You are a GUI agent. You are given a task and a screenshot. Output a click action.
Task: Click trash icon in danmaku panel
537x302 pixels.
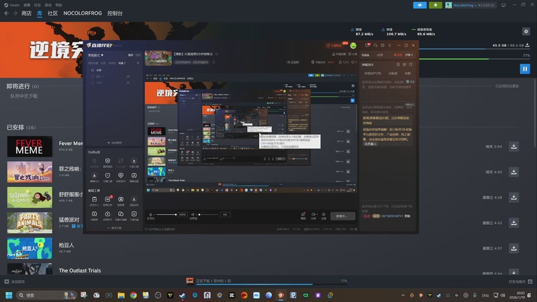(x=407, y=81)
